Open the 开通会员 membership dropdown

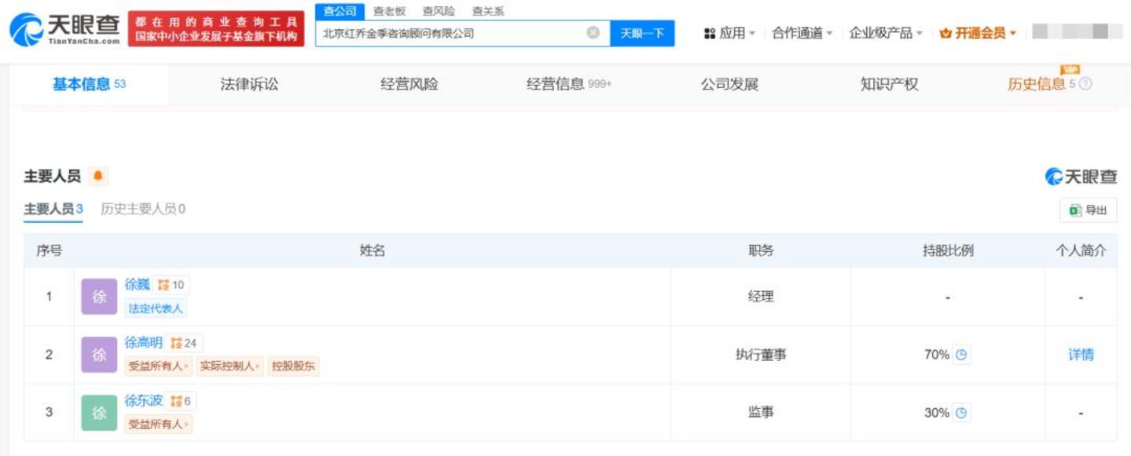[978, 33]
